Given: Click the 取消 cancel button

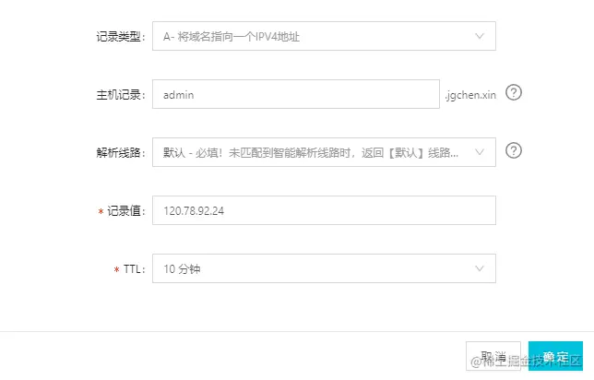Looking at the screenshot, I should (493, 356).
